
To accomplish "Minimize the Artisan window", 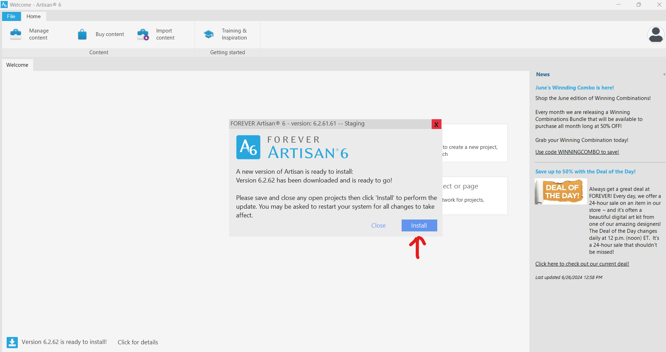I will pyautogui.click(x=619, y=5).
